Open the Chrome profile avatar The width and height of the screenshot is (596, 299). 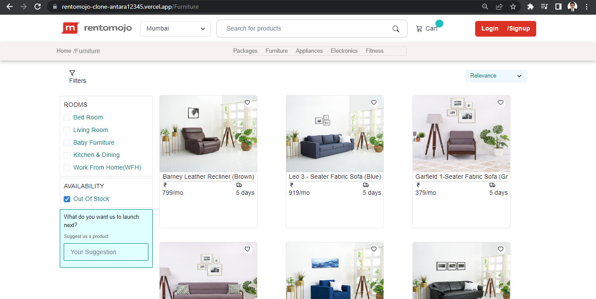coord(572,7)
